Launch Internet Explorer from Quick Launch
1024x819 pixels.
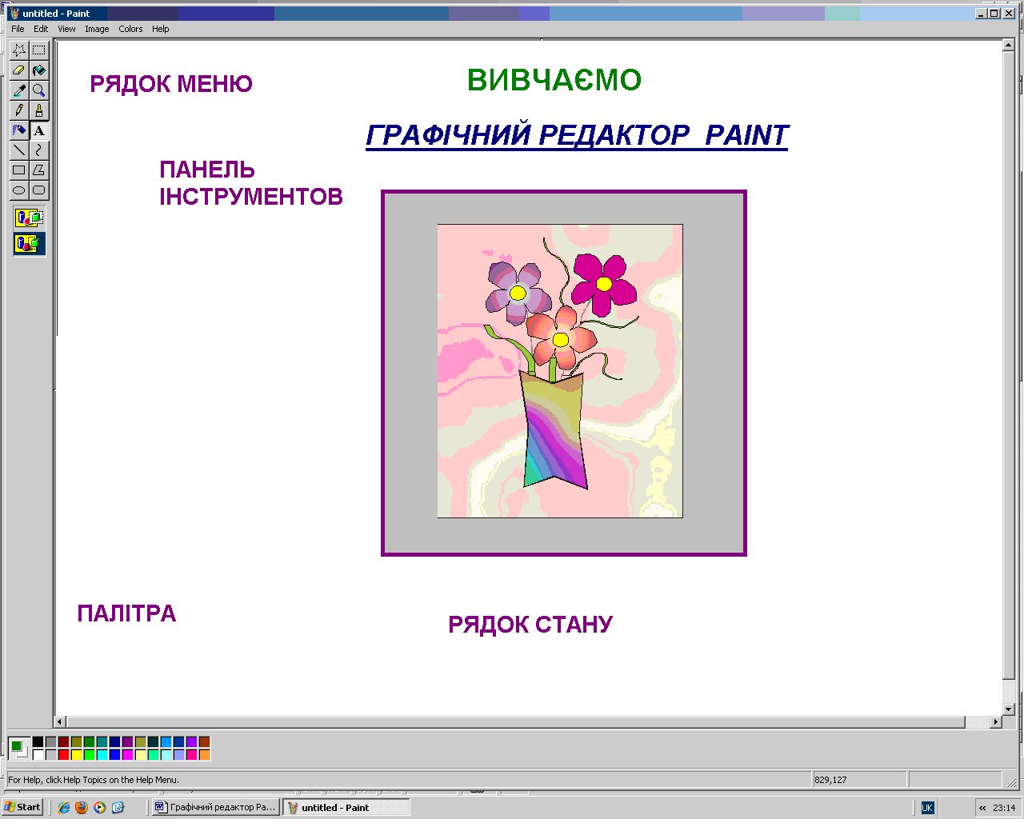tap(63, 808)
